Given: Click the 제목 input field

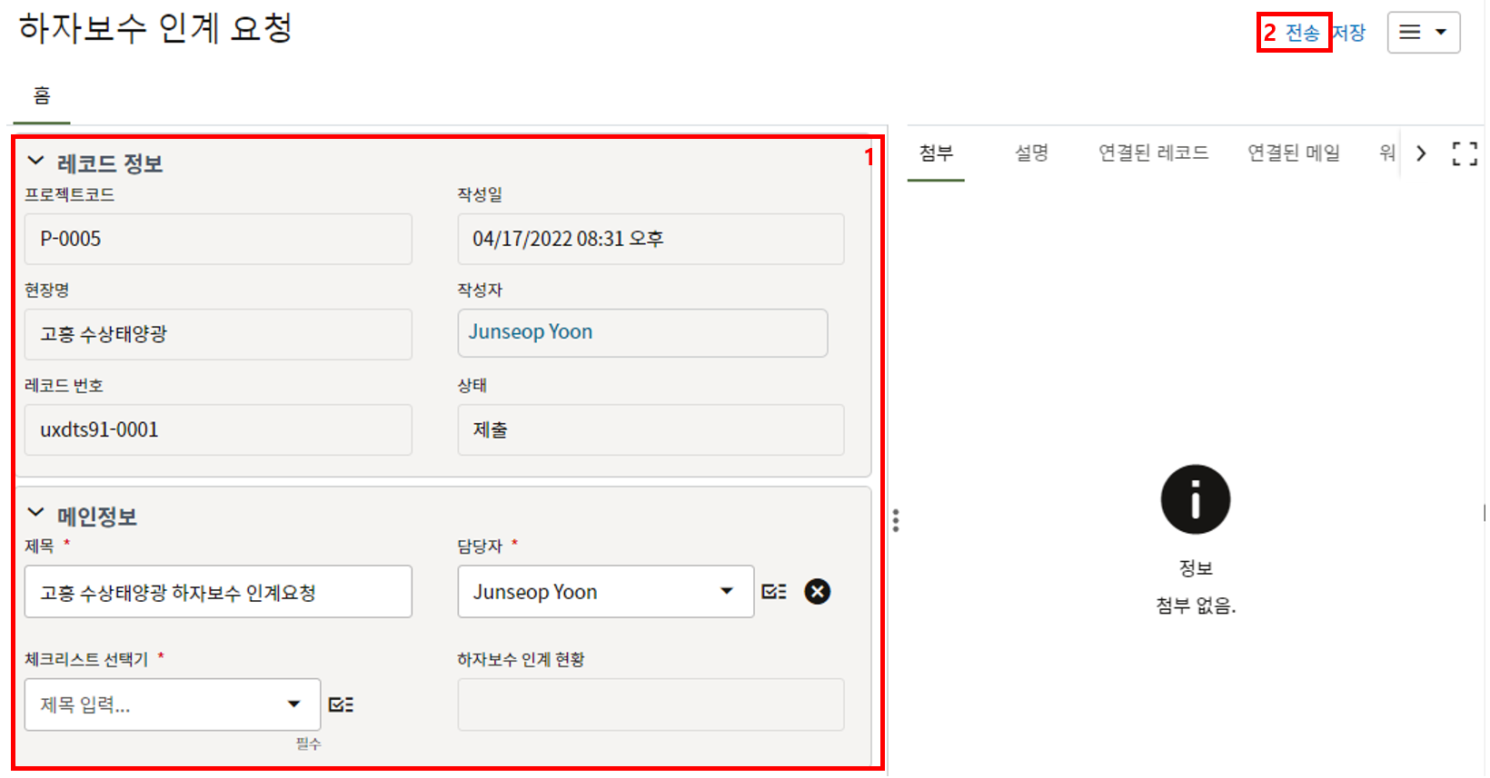Looking at the screenshot, I should coord(218,592).
